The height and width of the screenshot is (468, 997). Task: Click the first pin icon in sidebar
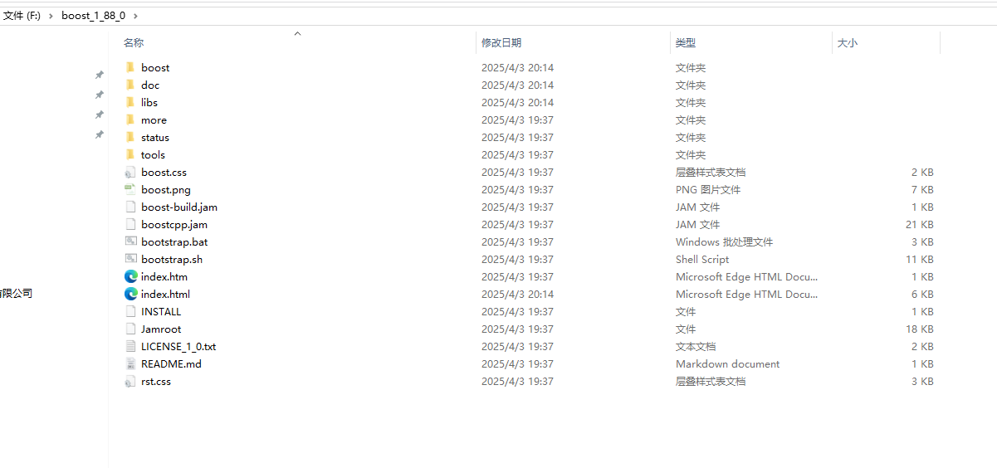pyautogui.click(x=99, y=75)
